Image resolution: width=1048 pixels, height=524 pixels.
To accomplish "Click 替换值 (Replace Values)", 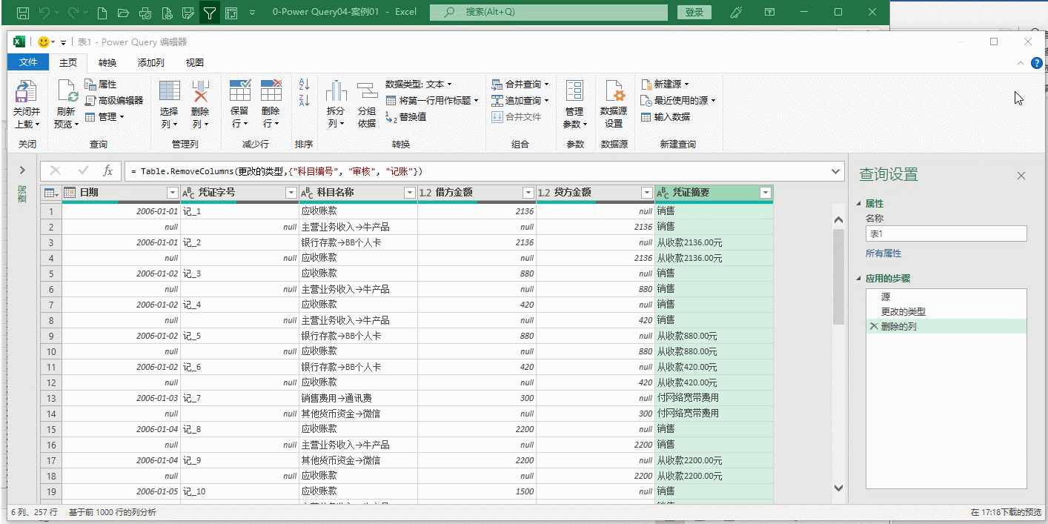I will [405, 116].
